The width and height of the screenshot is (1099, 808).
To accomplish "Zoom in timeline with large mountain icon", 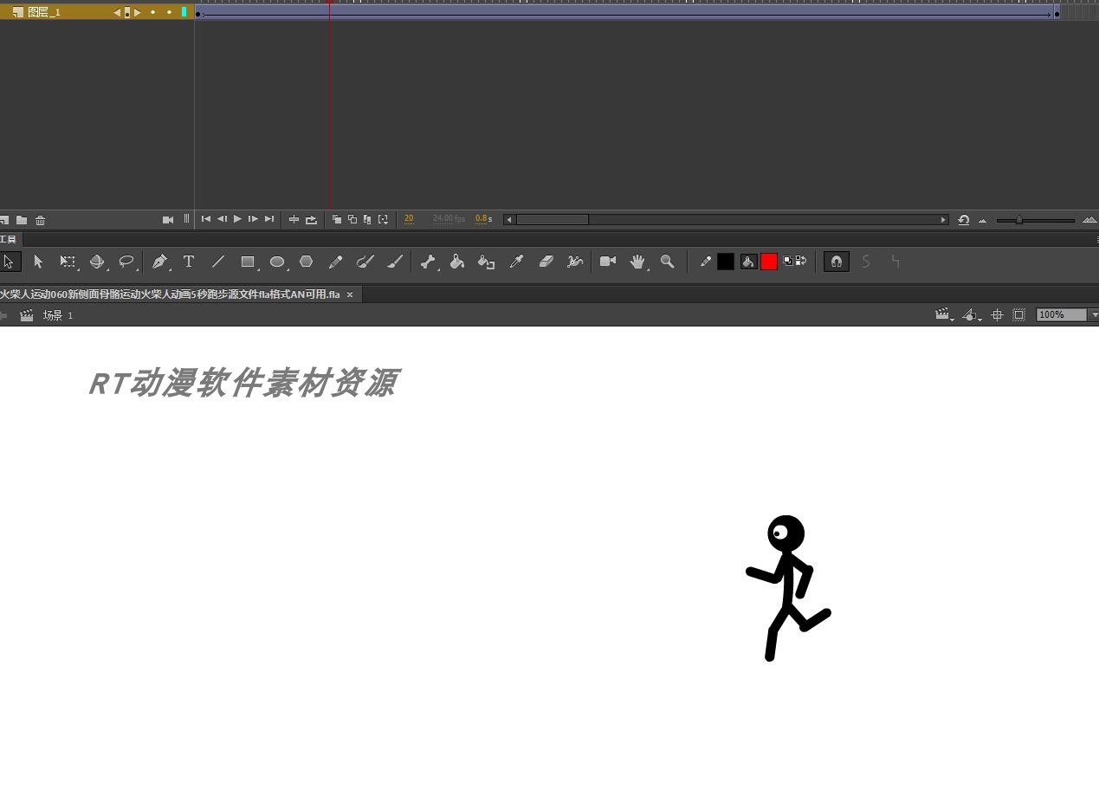I will 1089,220.
